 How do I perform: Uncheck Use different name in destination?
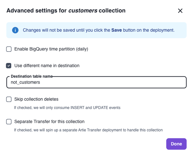9,66
